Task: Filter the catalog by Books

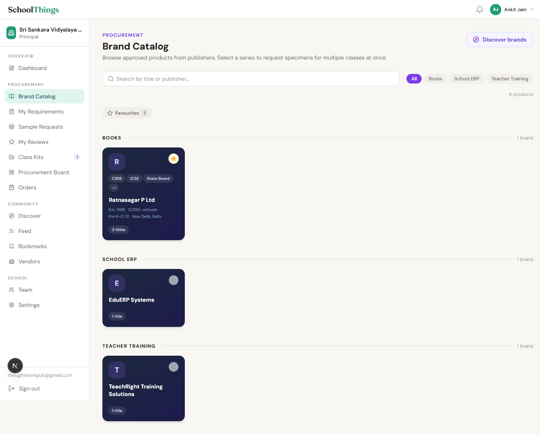Action: click(436, 79)
